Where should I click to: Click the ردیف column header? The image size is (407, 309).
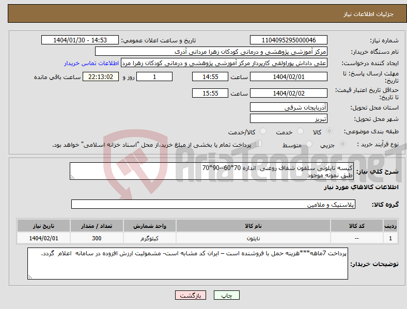tap(390, 226)
